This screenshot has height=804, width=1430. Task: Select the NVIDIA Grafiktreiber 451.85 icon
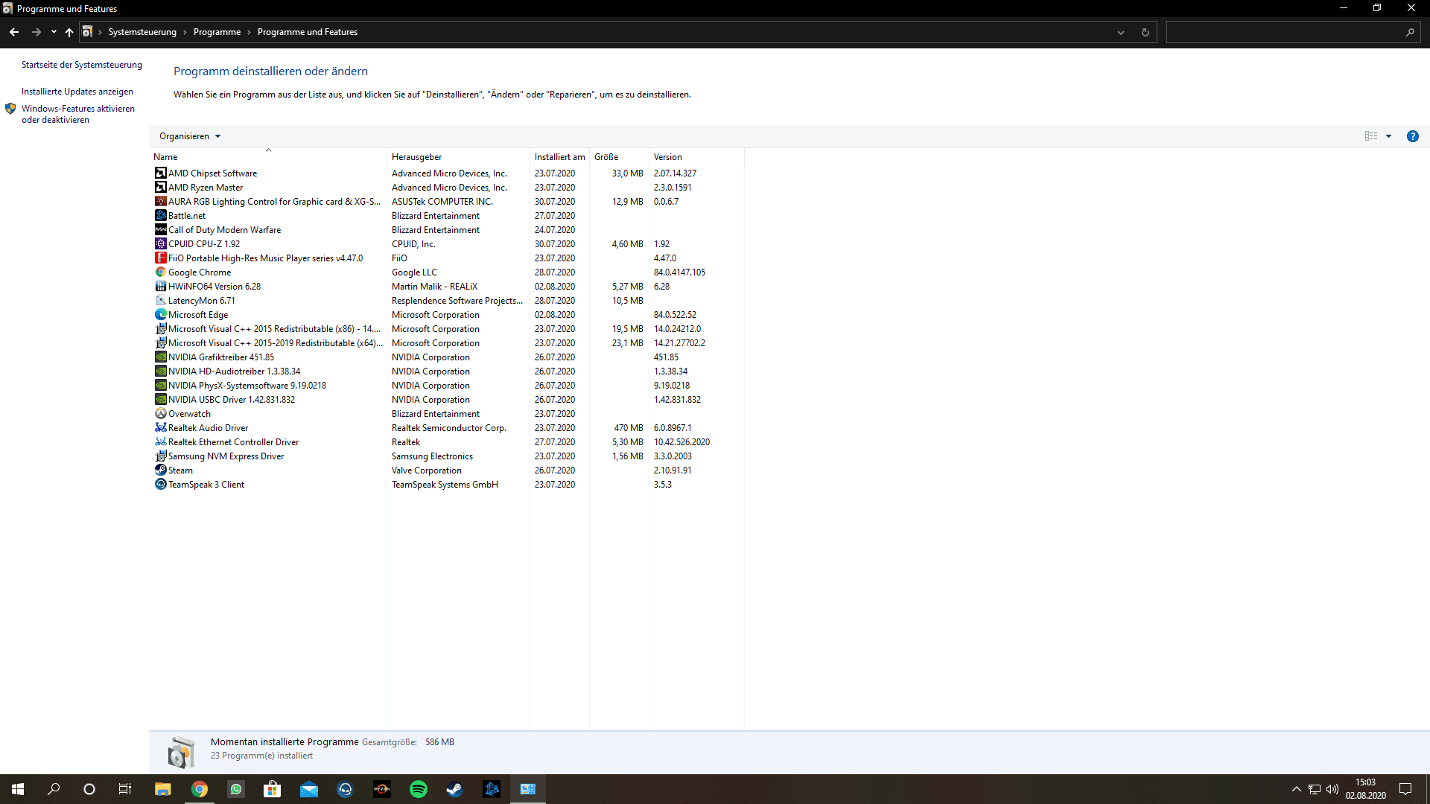(160, 357)
